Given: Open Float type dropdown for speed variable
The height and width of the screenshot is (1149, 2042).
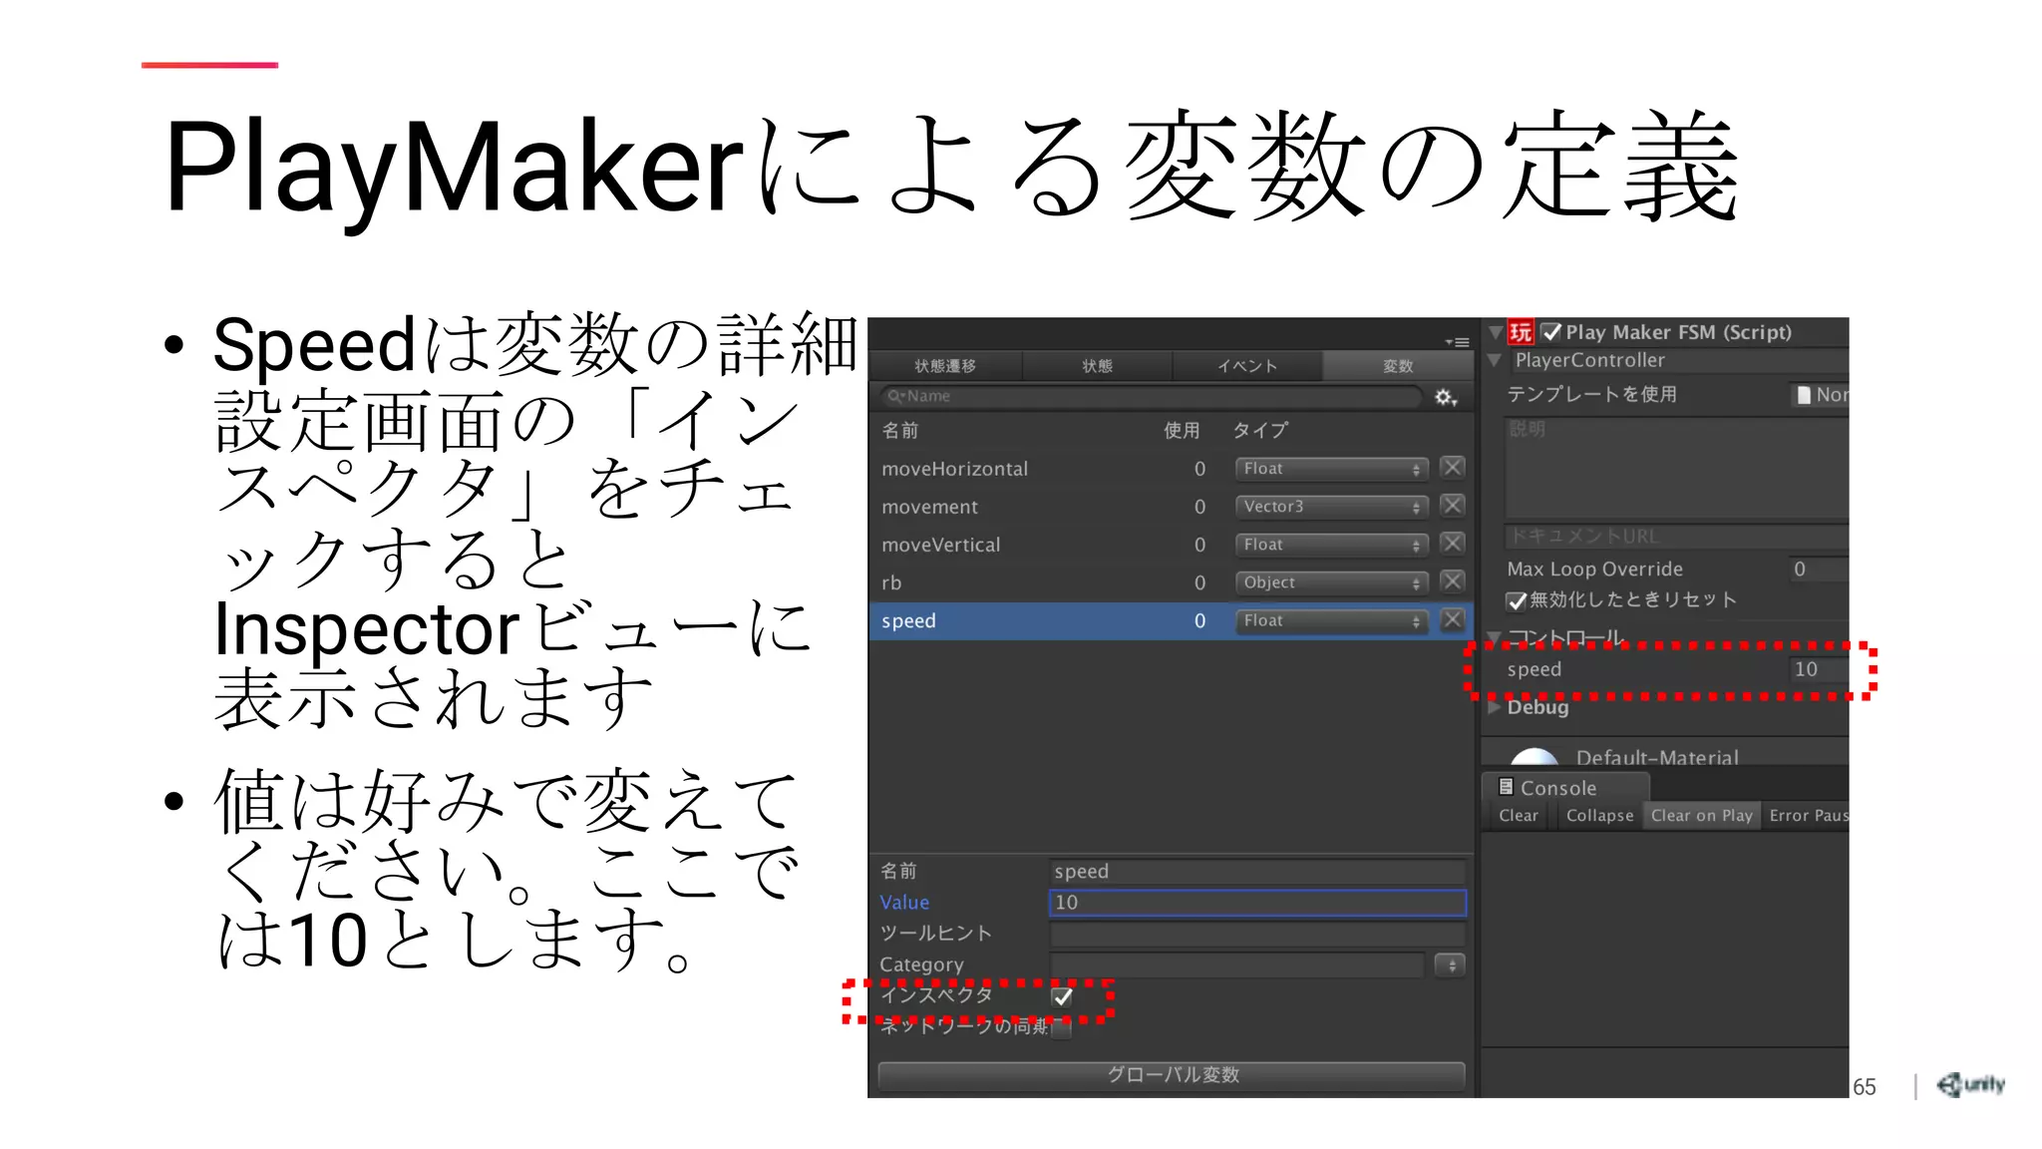Looking at the screenshot, I should pos(1331,620).
